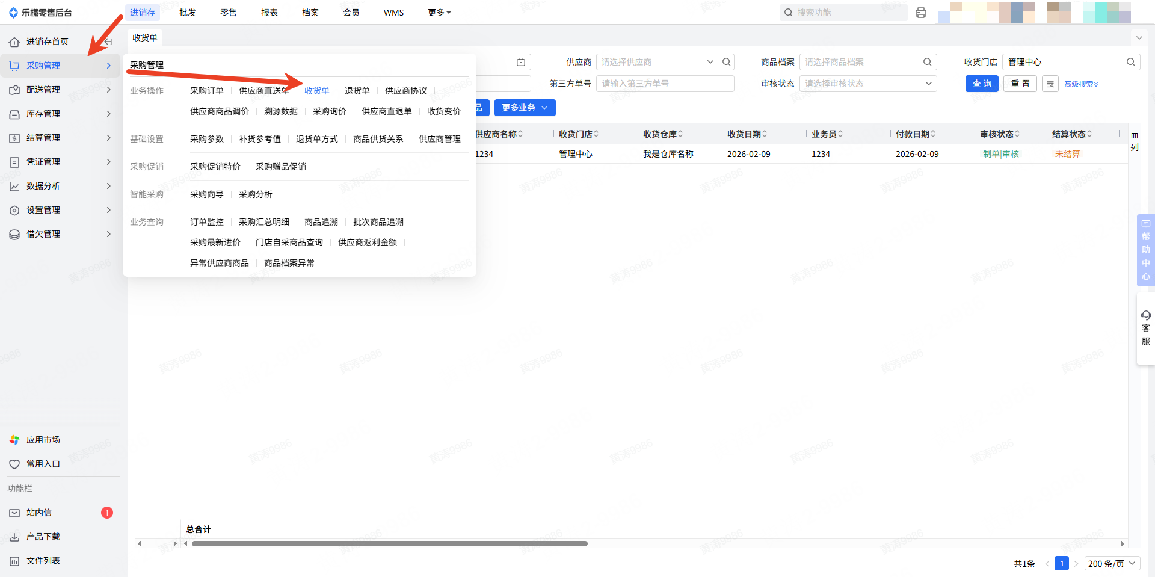The image size is (1155, 577).
Task: Open the 客服 customer service widget
Action: pyautogui.click(x=1146, y=328)
